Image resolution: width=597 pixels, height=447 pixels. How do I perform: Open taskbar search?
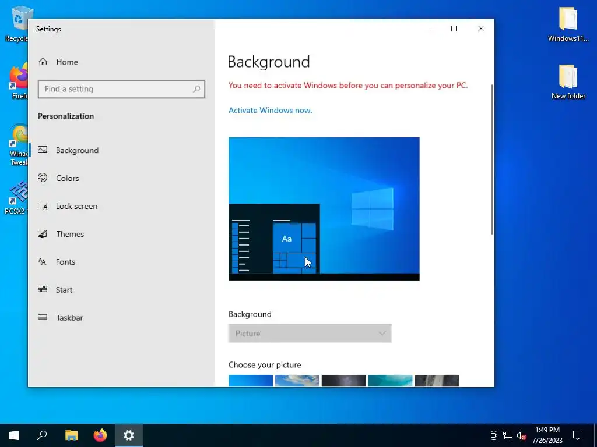coord(42,435)
